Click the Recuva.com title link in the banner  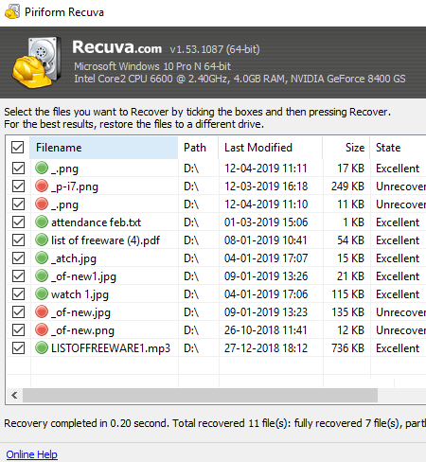pos(116,47)
